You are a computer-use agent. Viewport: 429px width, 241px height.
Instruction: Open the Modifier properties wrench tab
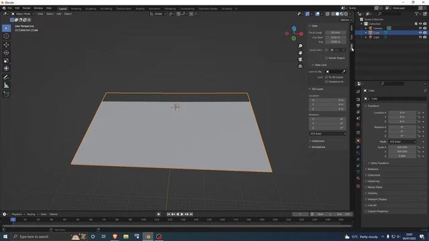[x=358, y=147]
